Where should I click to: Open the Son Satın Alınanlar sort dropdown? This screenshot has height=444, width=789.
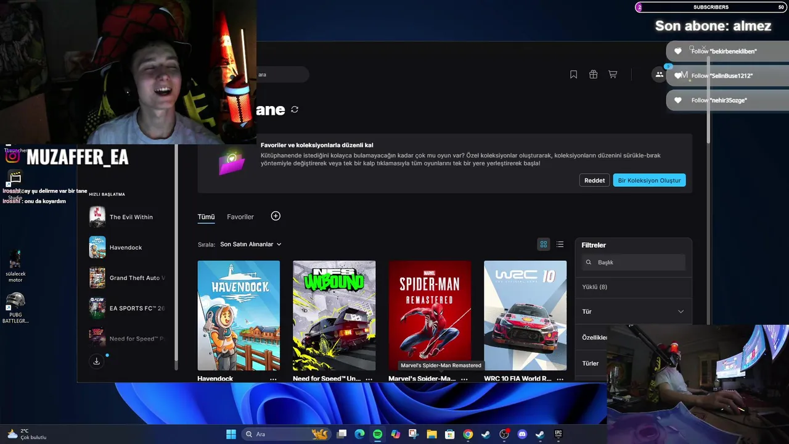coord(251,244)
